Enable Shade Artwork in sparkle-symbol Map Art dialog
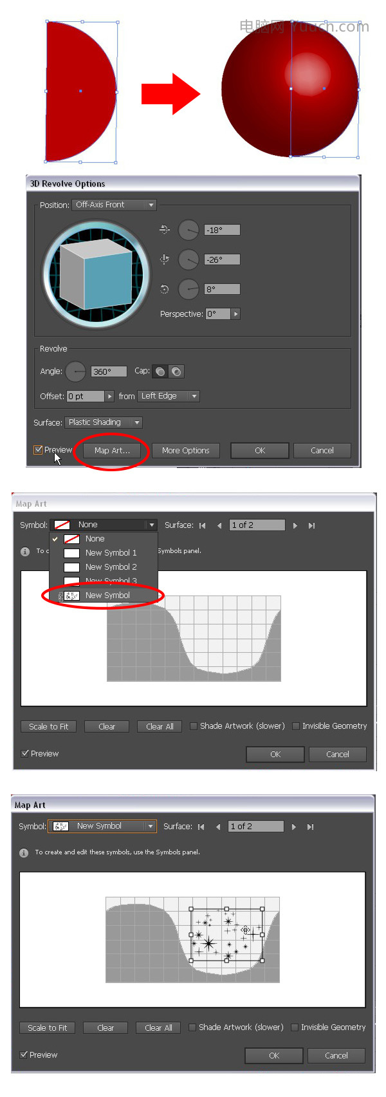This screenshot has width=386, height=1097. pyautogui.click(x=192, y=1027)
